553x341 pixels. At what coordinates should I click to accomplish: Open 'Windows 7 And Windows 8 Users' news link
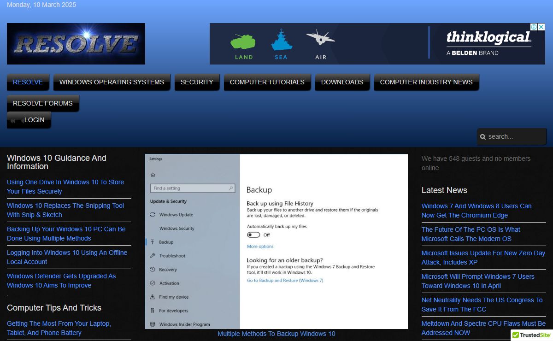[x=477, y=211]
